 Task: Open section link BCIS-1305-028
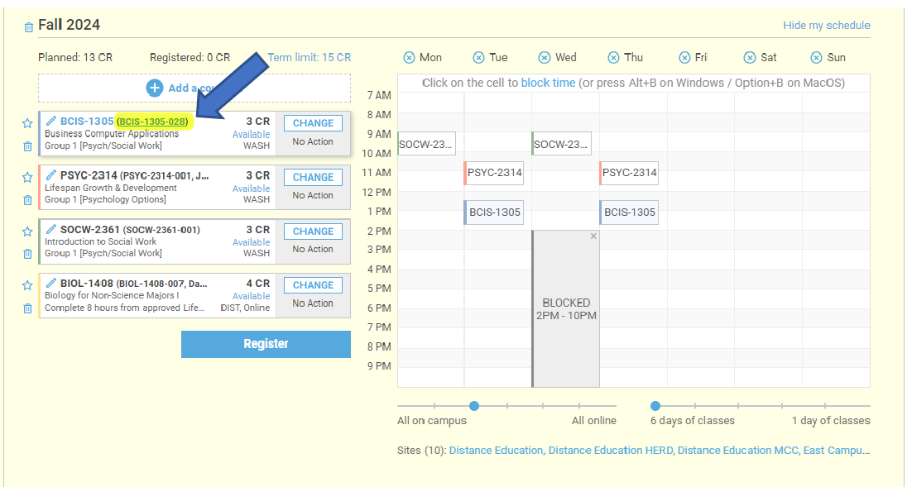click(x=153, y=122)
